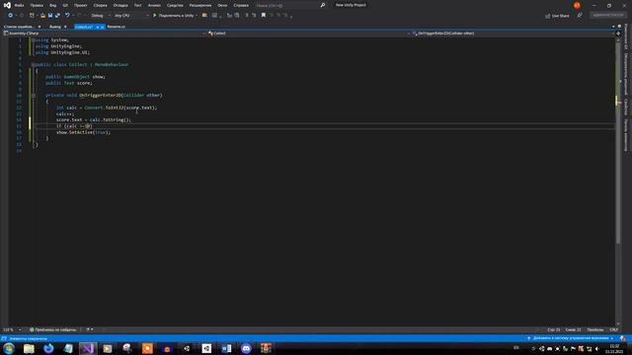This screenshot has width=632, height=355.
Task: Switch to the Rename.cs tab
Action: (x=117, y=27)
